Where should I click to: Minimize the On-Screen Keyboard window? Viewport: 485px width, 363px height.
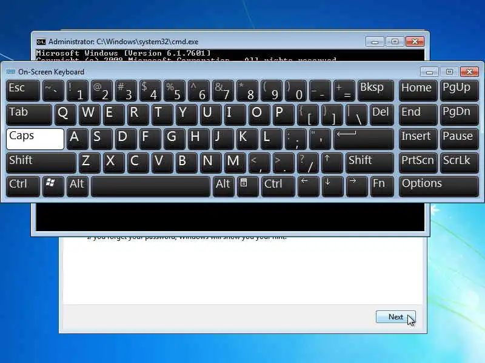(x=429, y=71)
